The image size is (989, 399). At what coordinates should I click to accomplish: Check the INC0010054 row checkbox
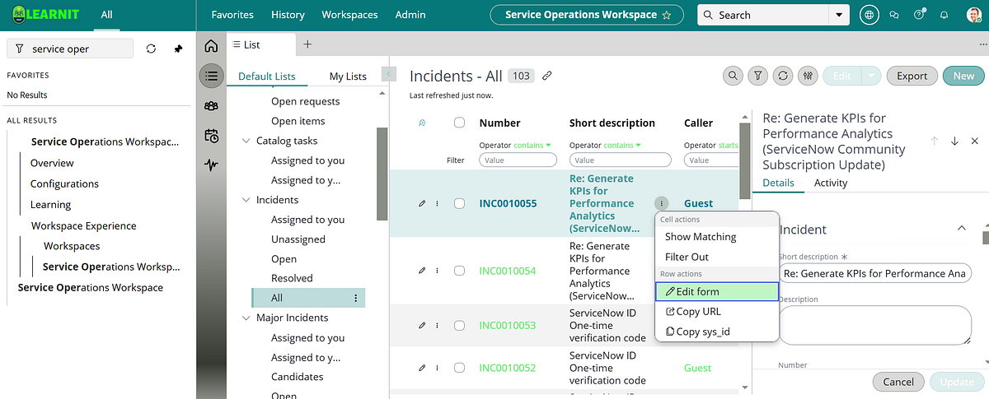(x=460, y=271)
